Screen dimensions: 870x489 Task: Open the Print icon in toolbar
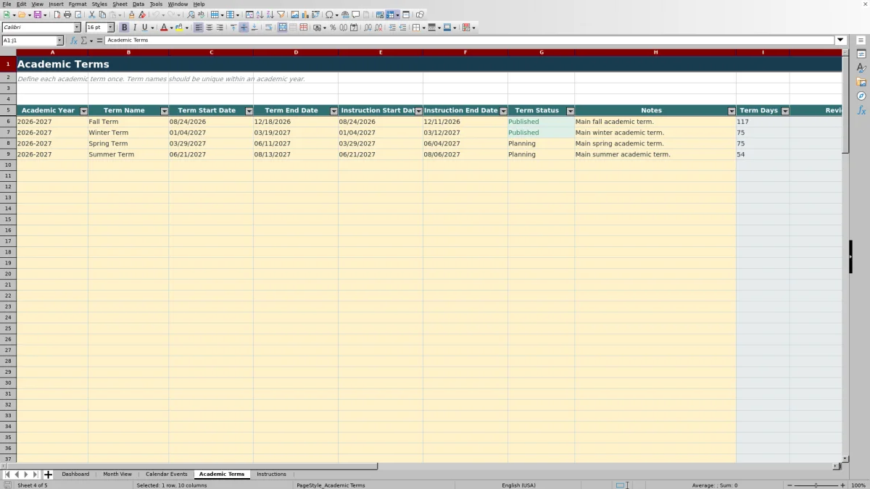[x=67, y=14]
